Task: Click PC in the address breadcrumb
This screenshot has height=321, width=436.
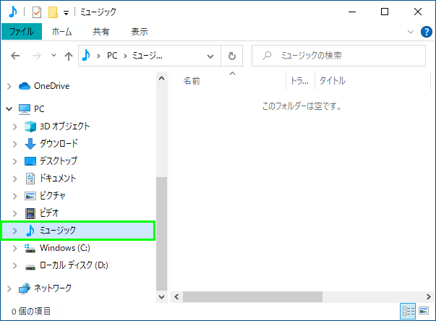Action: [x=112, y=56]
